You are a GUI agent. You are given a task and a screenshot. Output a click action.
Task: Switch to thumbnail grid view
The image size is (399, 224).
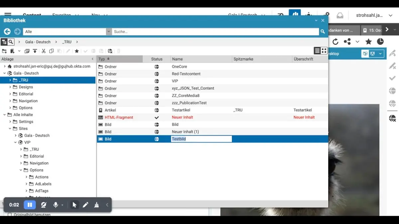[324, 50]
